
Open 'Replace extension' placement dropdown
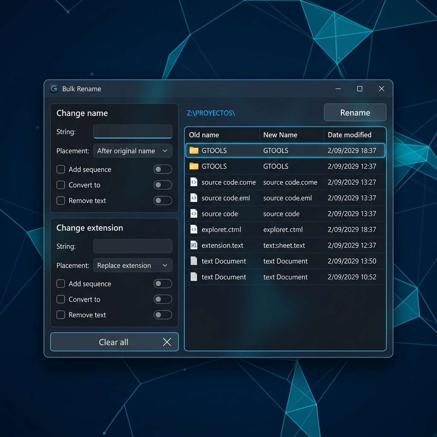click(x=133, y=265)
